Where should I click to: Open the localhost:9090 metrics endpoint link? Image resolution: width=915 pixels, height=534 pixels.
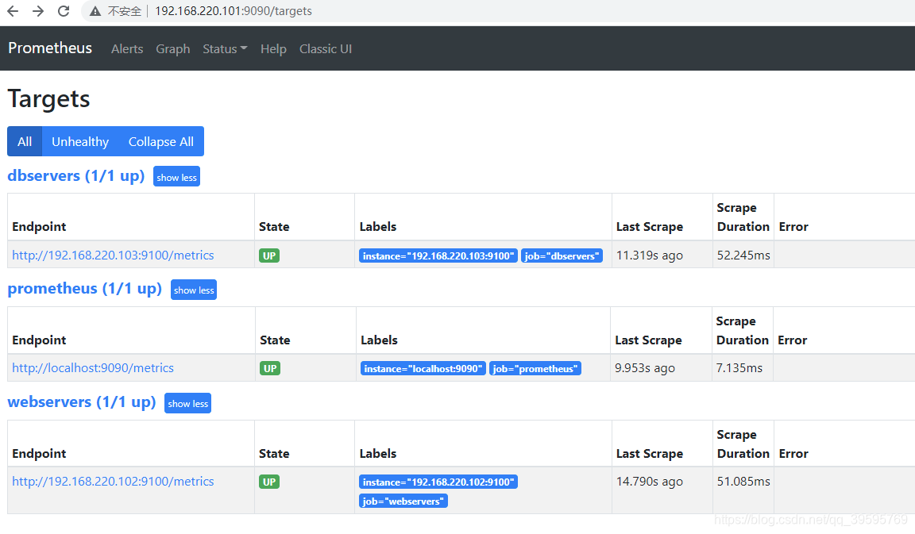(93, 368)
